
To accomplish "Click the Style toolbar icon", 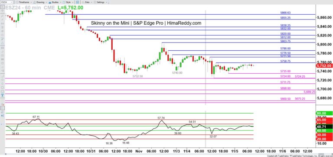I will (x=64, y=2).
